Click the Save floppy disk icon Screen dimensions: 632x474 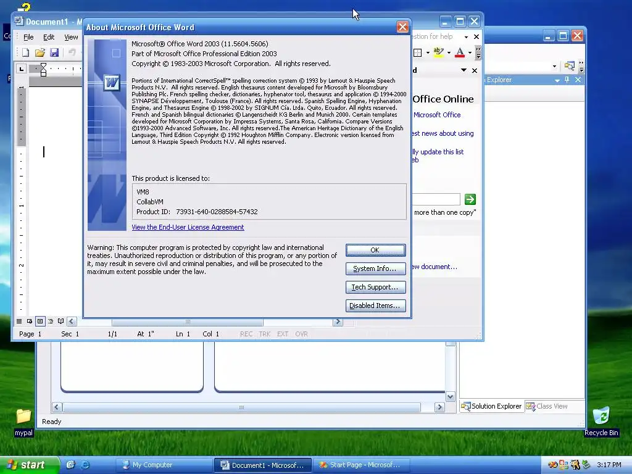click(x=54, y=52)
